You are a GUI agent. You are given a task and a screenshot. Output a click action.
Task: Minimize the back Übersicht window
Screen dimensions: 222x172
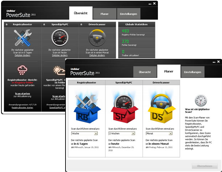click(150, 4)
